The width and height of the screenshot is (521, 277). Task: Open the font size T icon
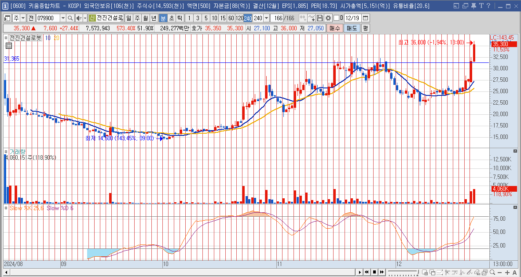481,6
